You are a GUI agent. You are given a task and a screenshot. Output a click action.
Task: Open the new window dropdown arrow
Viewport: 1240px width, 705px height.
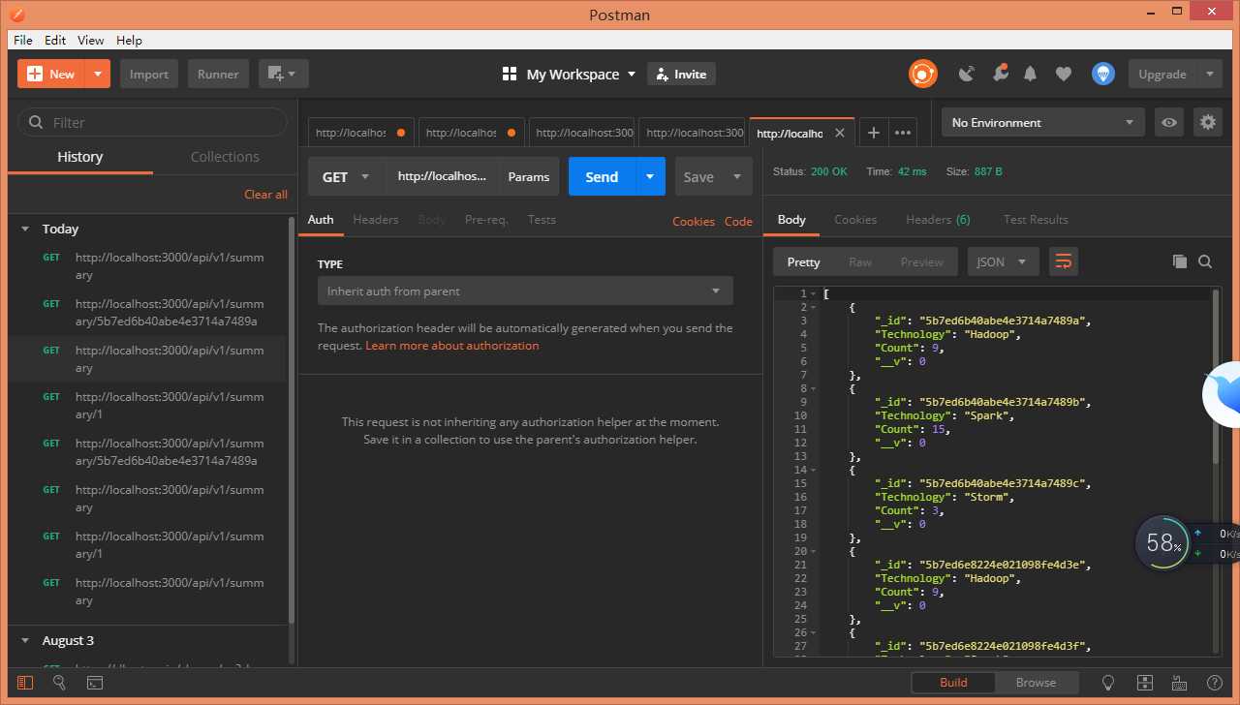tap(294, 74)
